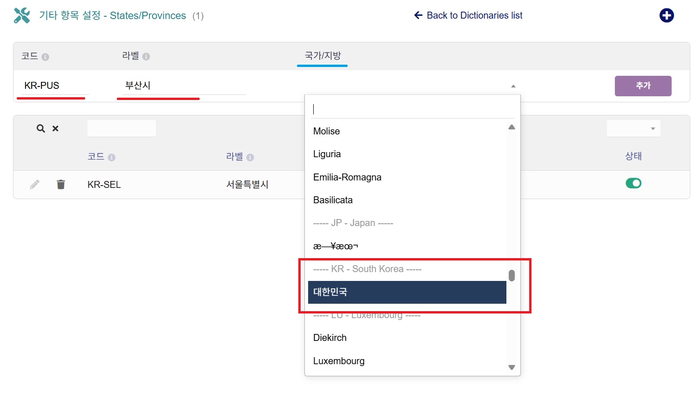Toggle the KR-SEL status switch off
The width and height of the screenshot is (700, 420).
coord(633,183)
